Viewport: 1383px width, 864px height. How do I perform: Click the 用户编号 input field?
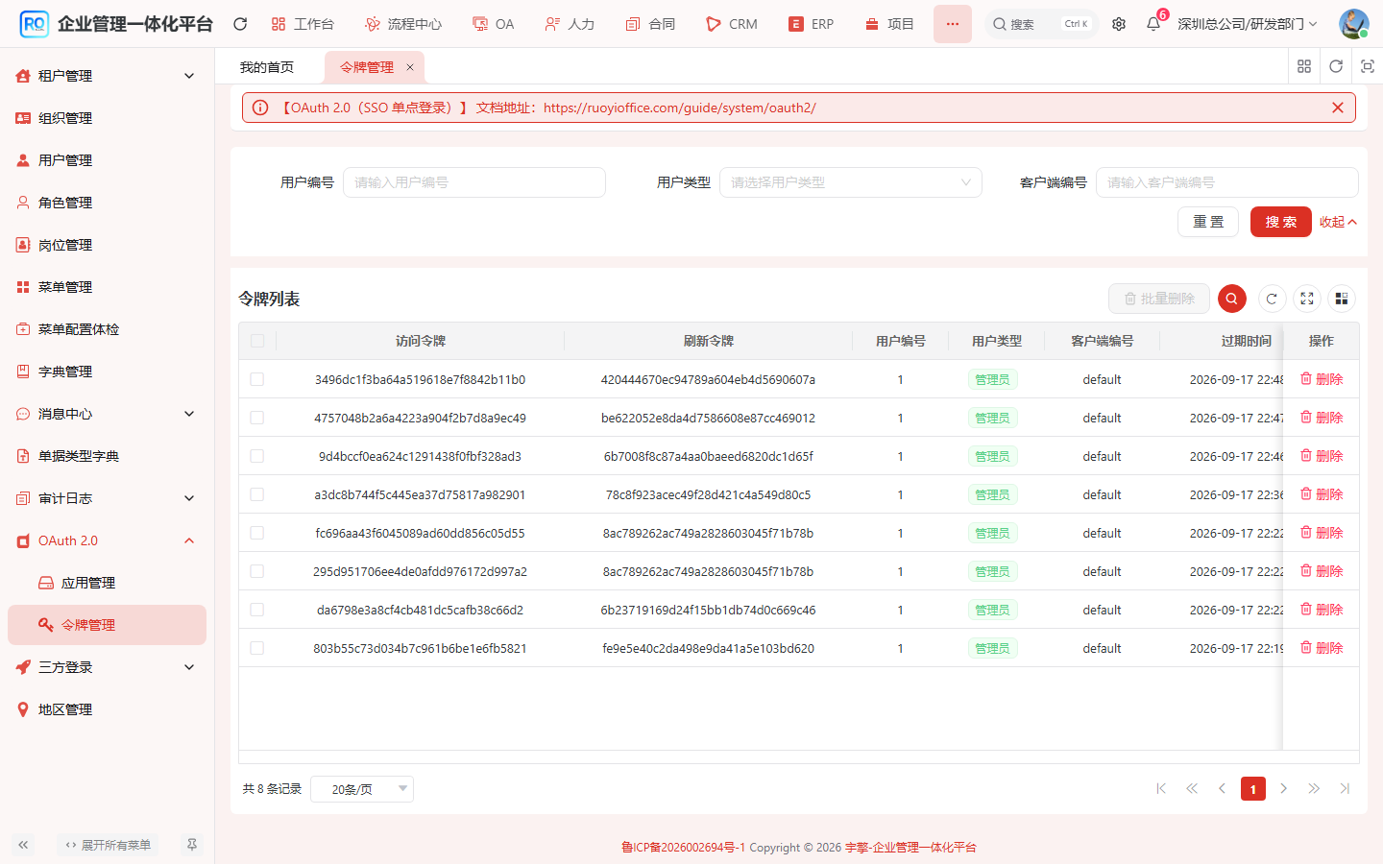coord(474,182)
